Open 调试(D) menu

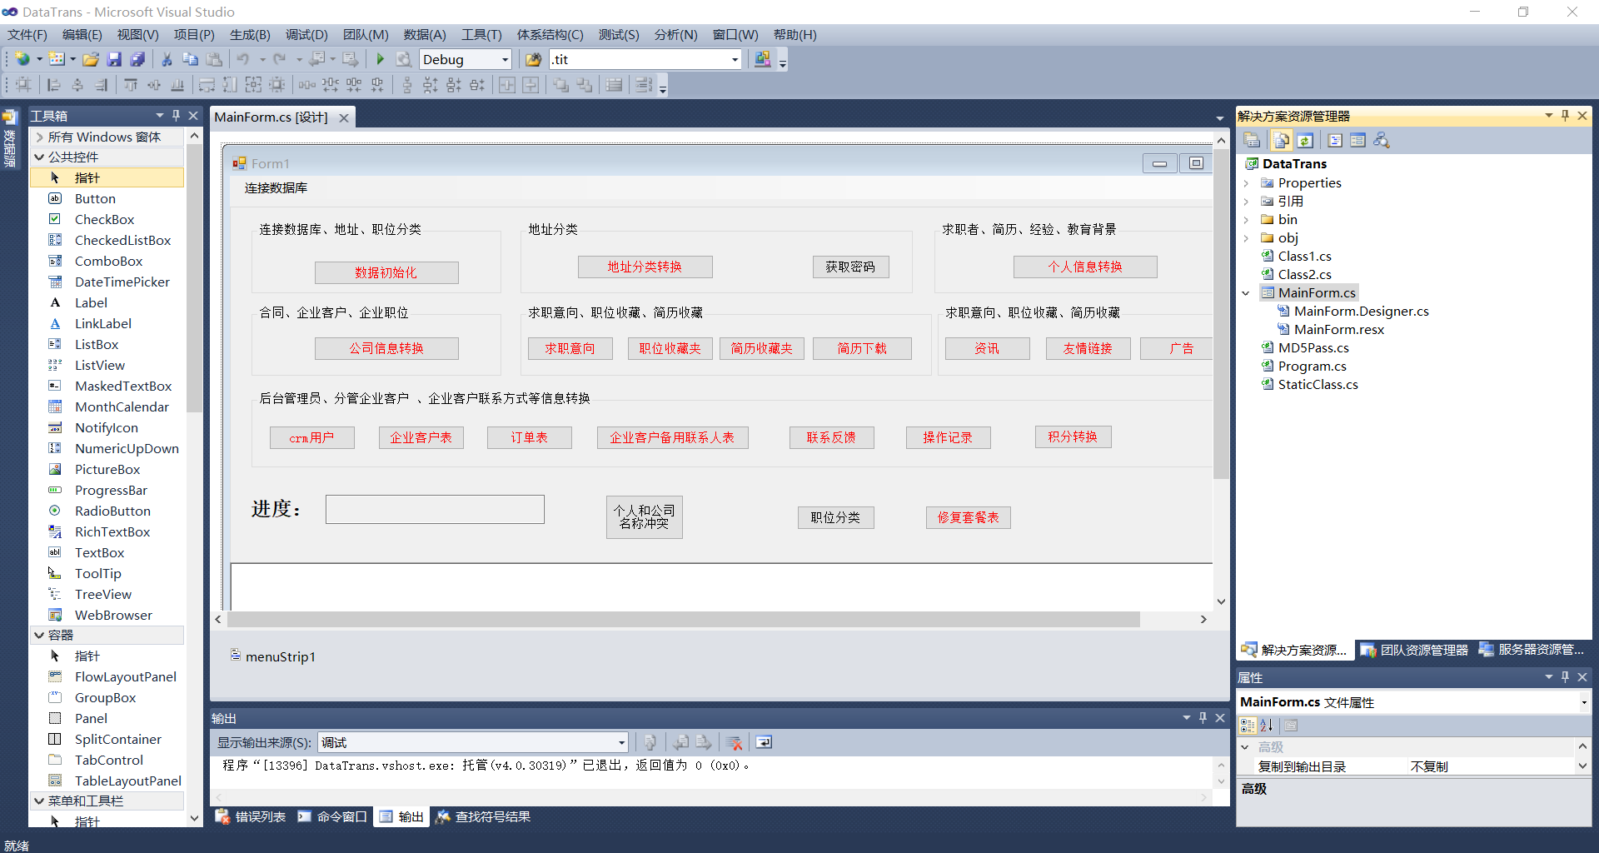tap(306, 35)
